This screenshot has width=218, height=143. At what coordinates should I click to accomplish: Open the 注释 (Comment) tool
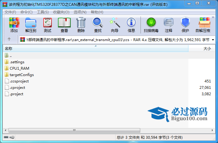click(x=169, y=25)
